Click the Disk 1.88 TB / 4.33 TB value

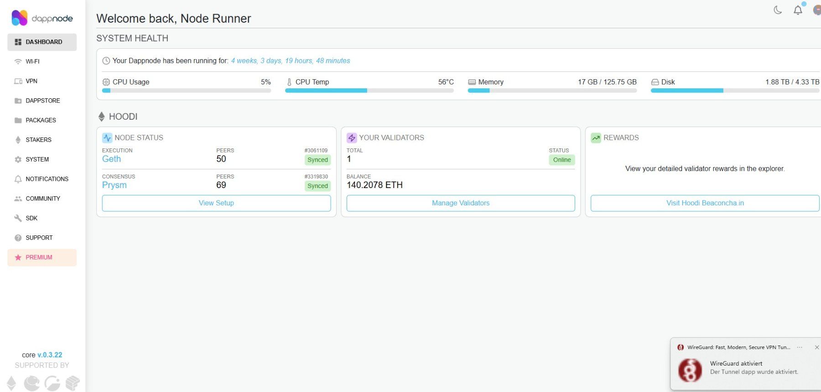(x=792, y=82)
